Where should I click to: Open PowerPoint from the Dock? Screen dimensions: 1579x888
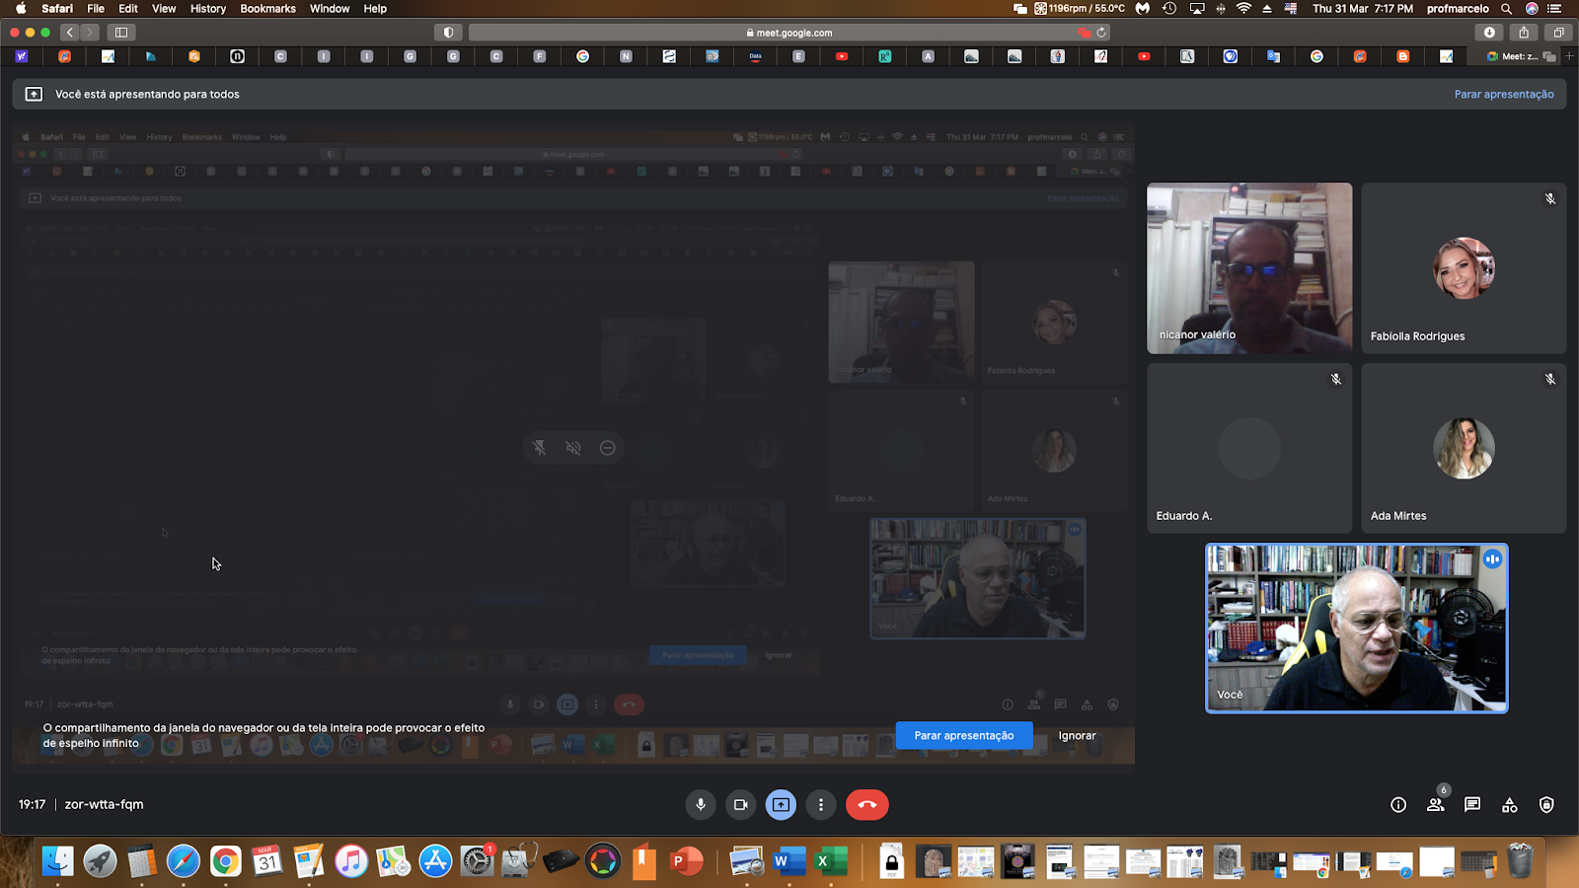click(686, 861)
